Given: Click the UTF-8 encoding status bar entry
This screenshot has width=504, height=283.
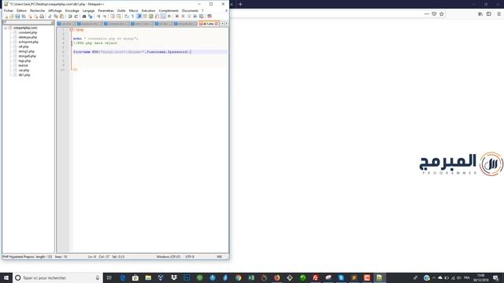Looking at the screenshot, I should tap(190, 257).
